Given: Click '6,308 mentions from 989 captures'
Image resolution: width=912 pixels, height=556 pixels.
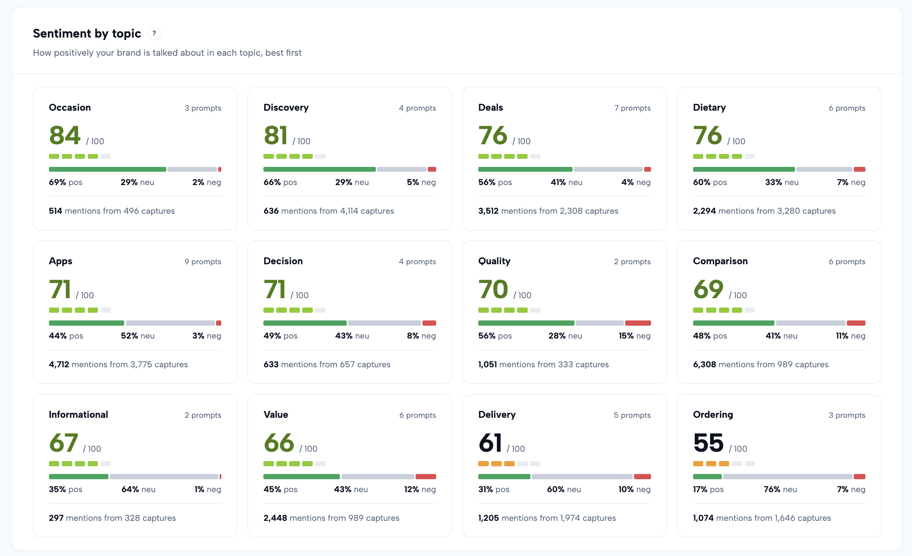Looking at the screenshot, I should 761,364.
